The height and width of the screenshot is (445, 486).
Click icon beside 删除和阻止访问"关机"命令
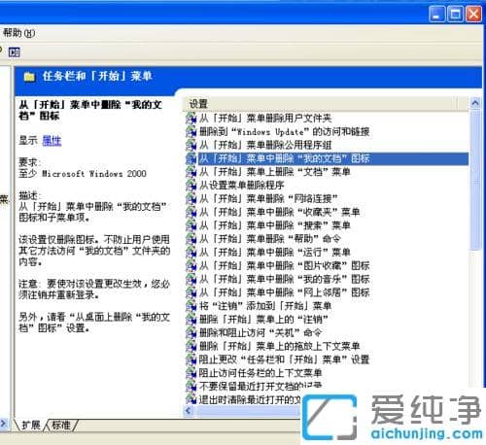click(191, 332)
